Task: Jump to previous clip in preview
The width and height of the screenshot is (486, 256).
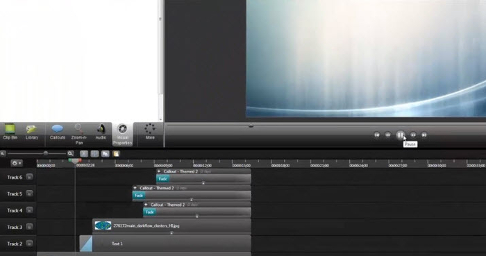Action: pos(376,135)
